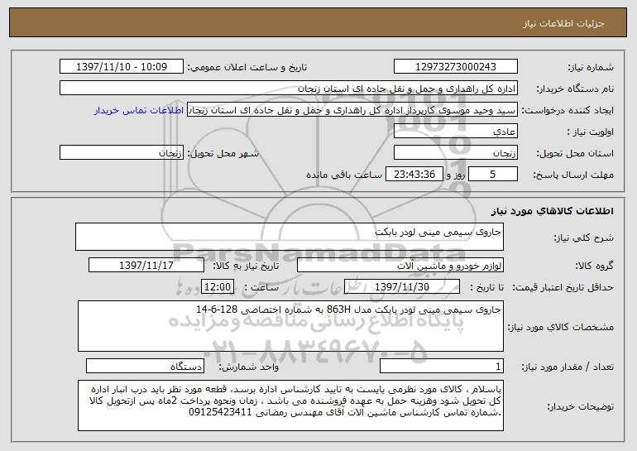The image size is (637, 451).
Task: Click the توضیحات خریدار text area
Action: click(290, 405)
